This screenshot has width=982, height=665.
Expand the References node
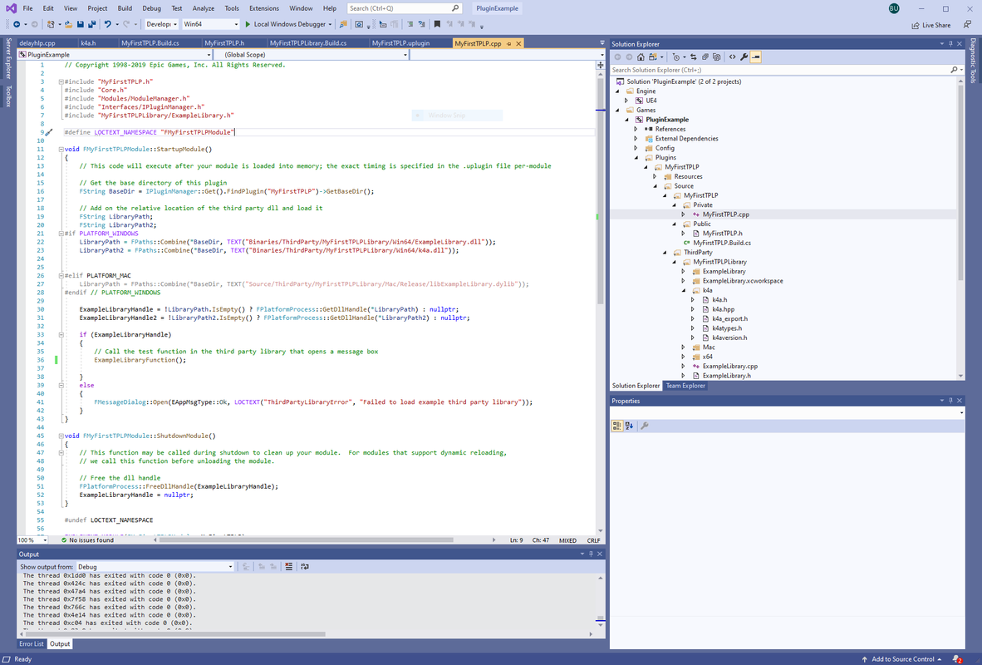click(x=636, y=129)
